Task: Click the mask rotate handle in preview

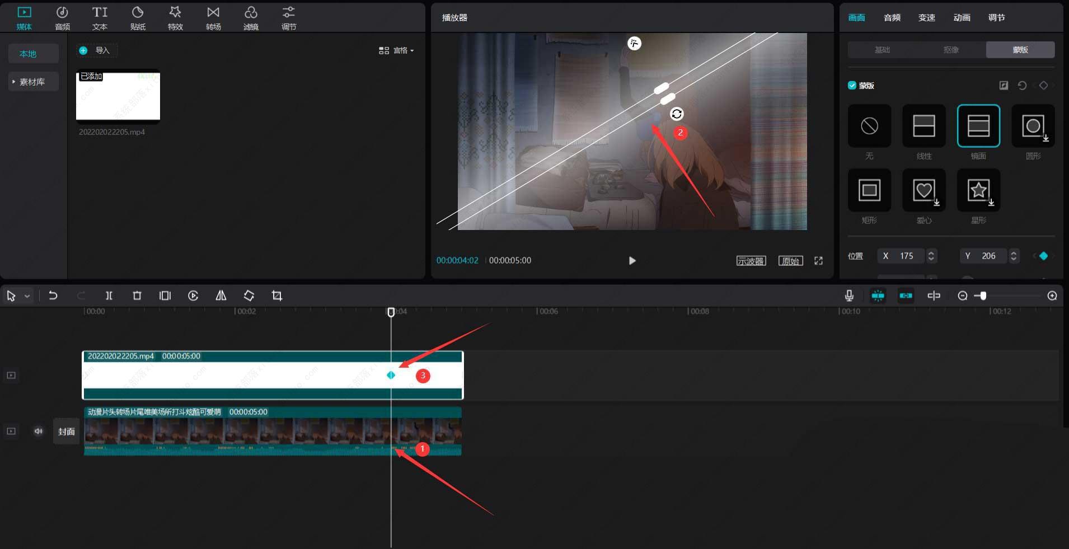Action: tap(677, 114)
